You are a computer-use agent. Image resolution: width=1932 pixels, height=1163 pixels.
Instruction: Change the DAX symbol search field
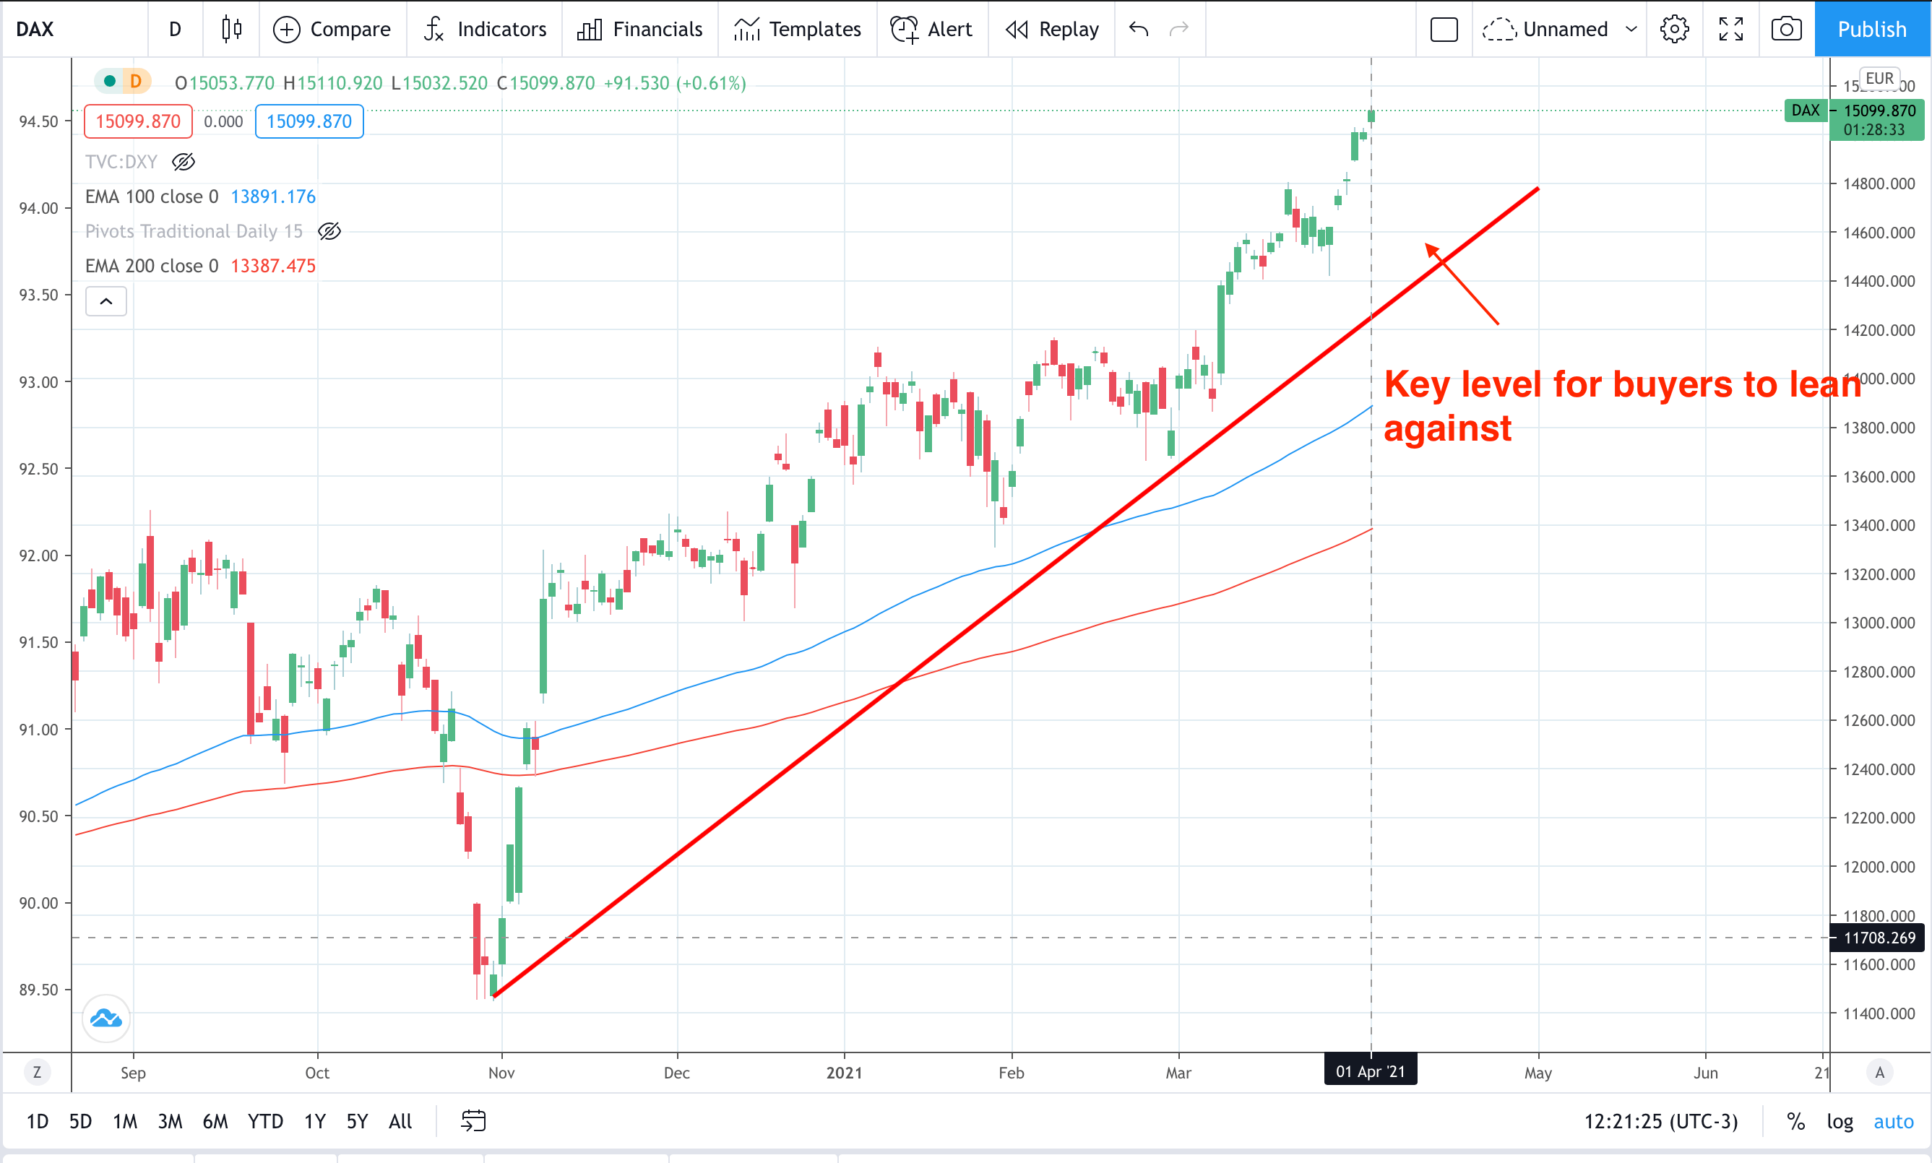tap(76, 29)
